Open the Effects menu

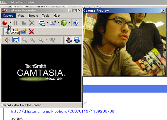(33, 16)
